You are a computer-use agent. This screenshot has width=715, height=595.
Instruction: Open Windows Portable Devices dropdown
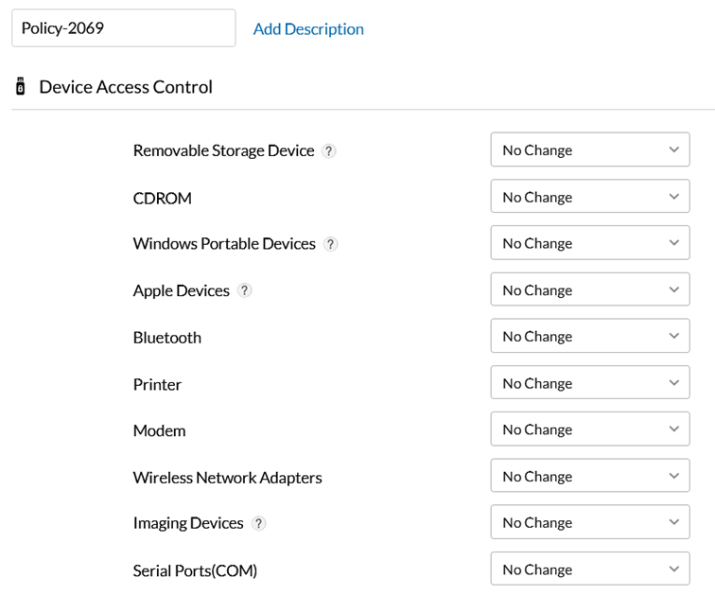point(589,243)
